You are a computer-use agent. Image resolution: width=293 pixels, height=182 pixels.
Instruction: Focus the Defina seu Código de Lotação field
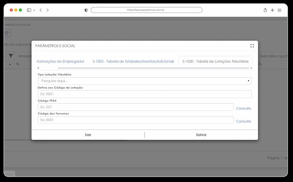coord(145,94)
